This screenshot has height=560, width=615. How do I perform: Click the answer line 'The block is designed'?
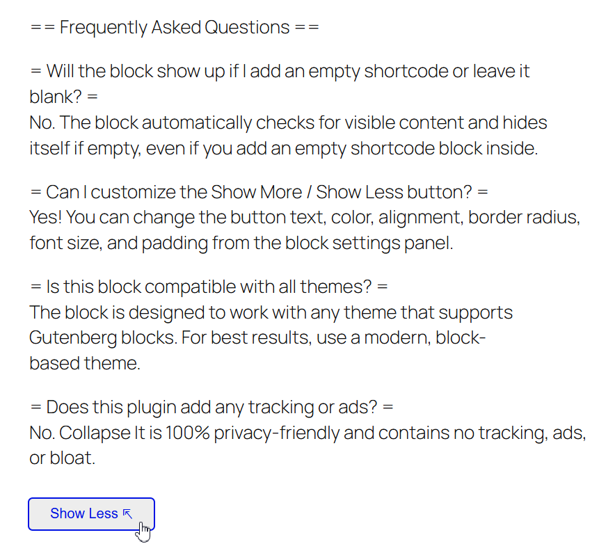click(271, 313)
